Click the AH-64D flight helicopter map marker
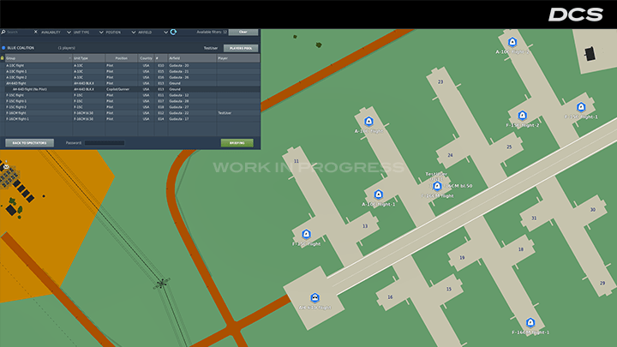617x347 pixels. (315, 298)
